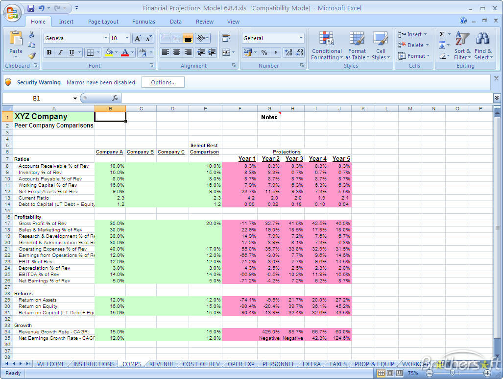503x379 pixels.
Task: Toggle bold formatting
Action: coord(49,52)
